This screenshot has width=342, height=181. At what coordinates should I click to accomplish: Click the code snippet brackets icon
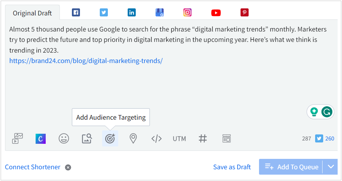click(x=157, y=138)
